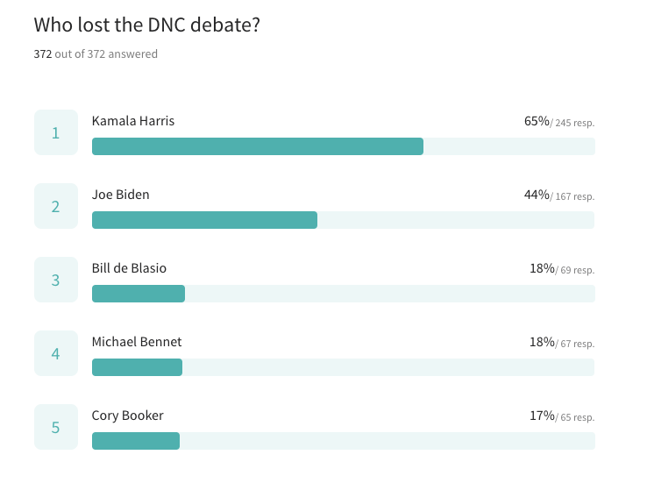Click Joe Biden's teal result bar
Viewport: 647px width, 483px height.
point(204,220)
